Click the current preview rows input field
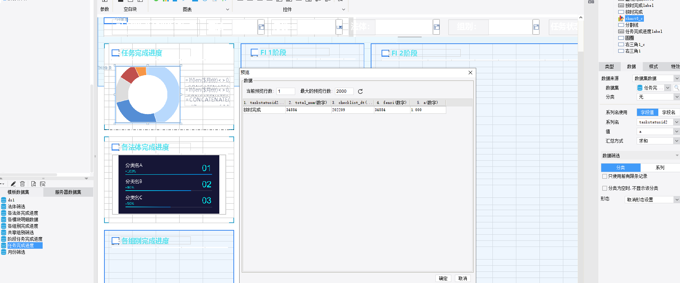The image size is (680, 283). tap(286, 91)
